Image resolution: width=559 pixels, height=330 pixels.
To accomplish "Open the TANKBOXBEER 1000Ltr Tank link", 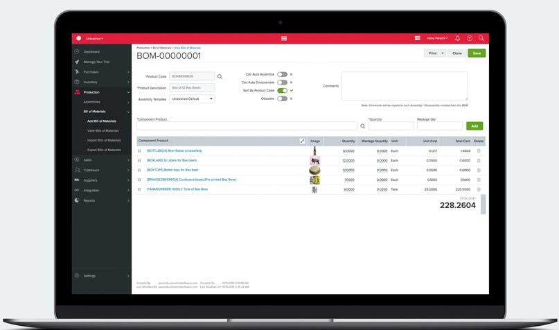I will (177, 189).
